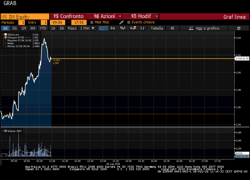Image resolution: width=250 pixels, height=180 pixels.
Task: Select the 1M period tab
Action: pyautogui.click(x=23, y=28)
